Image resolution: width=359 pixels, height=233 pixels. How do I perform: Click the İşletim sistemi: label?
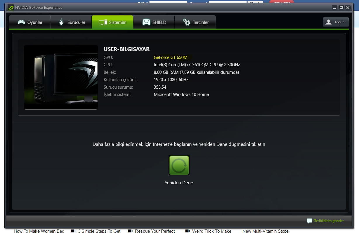click(x=117, y=94)
